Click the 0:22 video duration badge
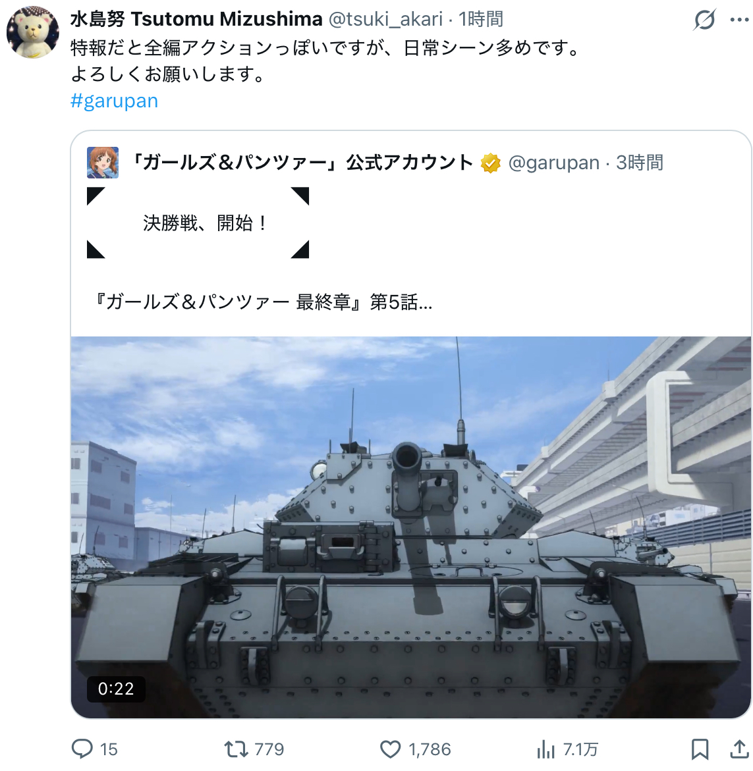 click(115, 689)
